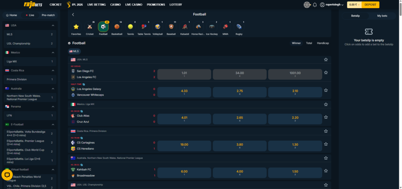Favorite the Costa Rica Primera Division league
Image resolution: width=402 pixels, height=189 pixels.
(x=326, y=131)
